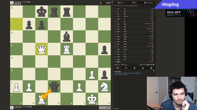Open dogdogchess2 avatar at bottom
The image size is (197, 110).
pos(12,108)
